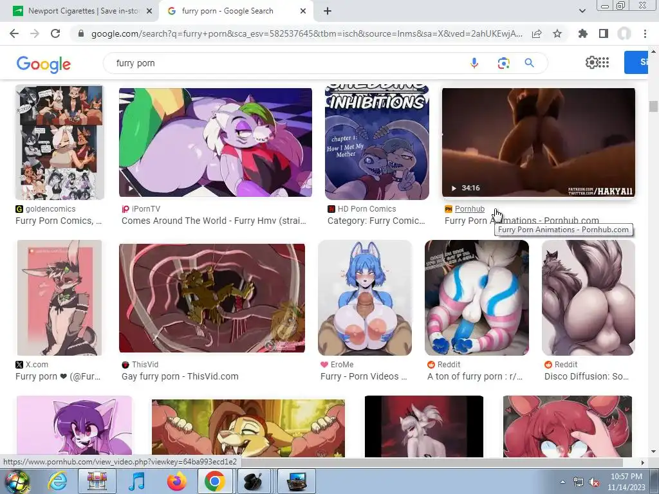Submit search with the magnifier icon
Image resolution: width=659 pixels, height=494 pixels.
529,63
